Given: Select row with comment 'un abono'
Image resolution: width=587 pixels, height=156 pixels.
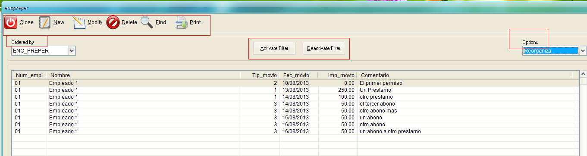Looking at the screenshot, I should (295, 117).
